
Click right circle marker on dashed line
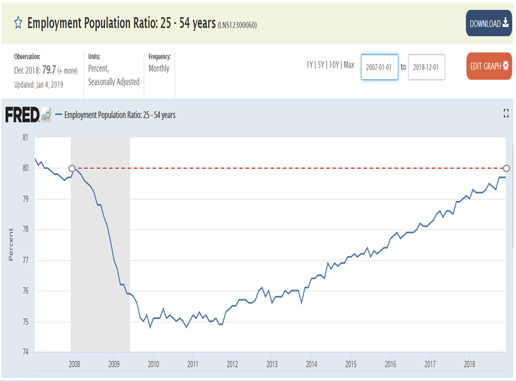coord(506,168)
